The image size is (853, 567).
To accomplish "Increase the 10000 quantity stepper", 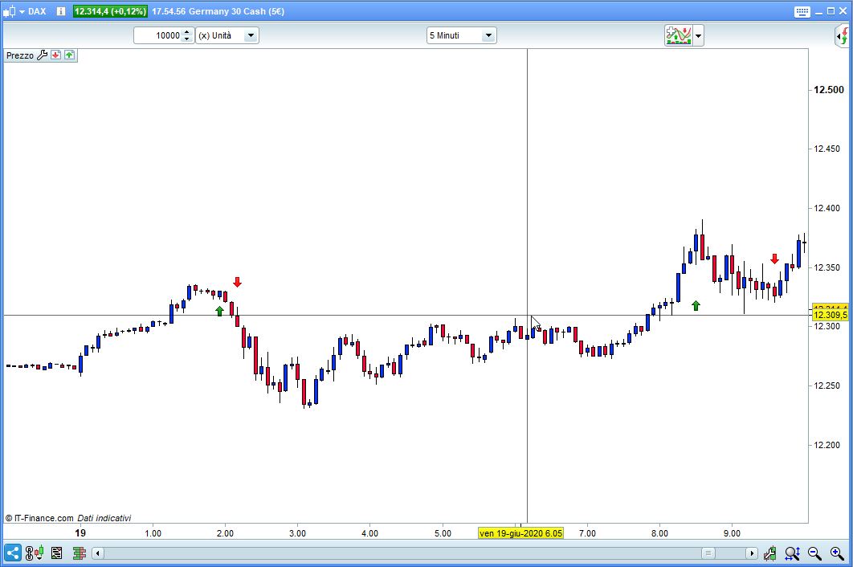I will (x=187, y=32).
